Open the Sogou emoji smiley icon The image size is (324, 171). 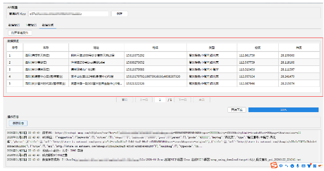(x=292, y=166)
